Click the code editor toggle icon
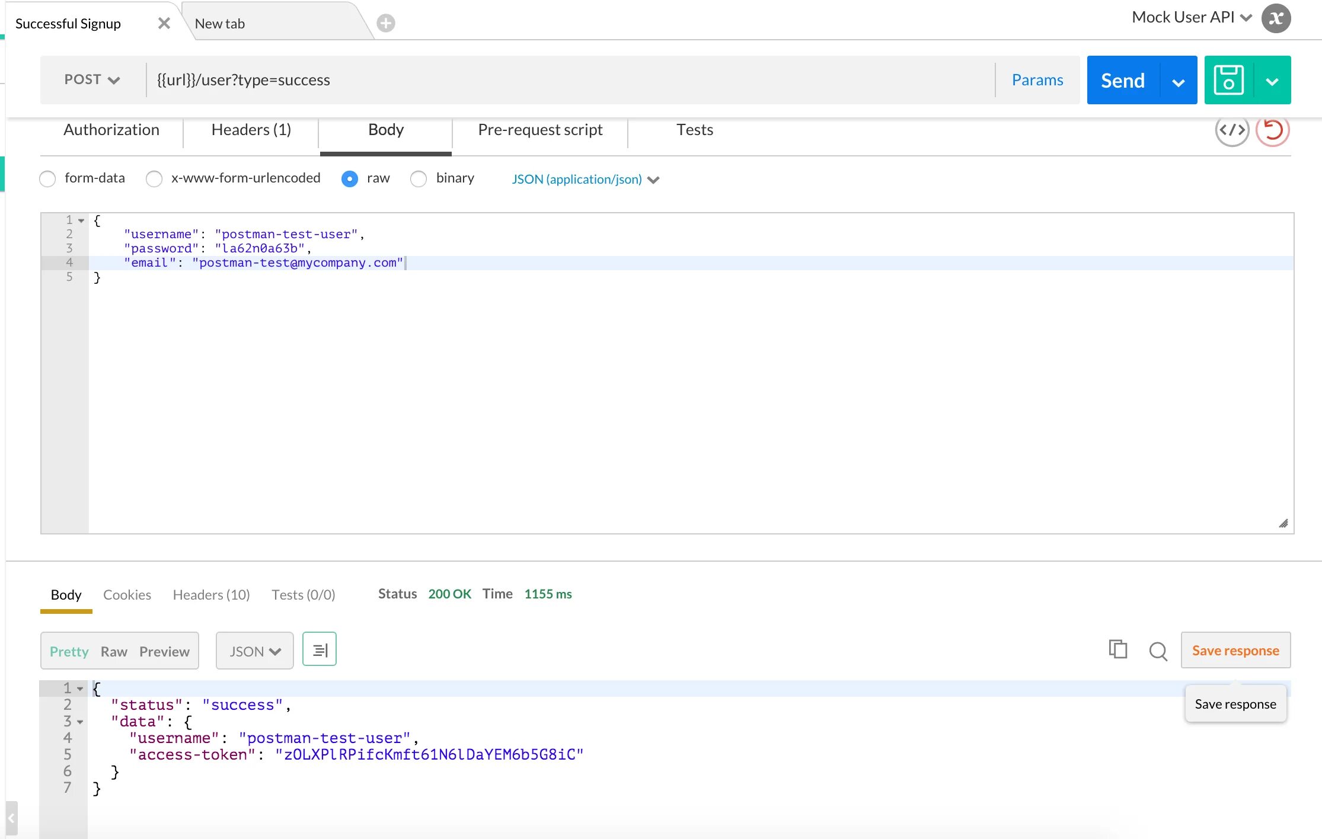Image resolution: width=1322 pixels, height=839 pixels. click(x=1231, y=130)
